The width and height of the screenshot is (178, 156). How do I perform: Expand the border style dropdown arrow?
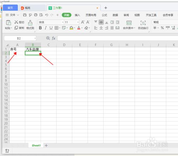coord(59,28)
